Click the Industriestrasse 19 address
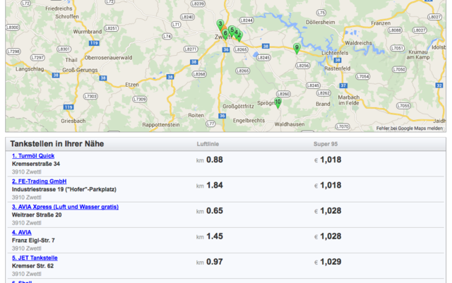The height and width of the screenshot is (283, 452). pos(64,189)
